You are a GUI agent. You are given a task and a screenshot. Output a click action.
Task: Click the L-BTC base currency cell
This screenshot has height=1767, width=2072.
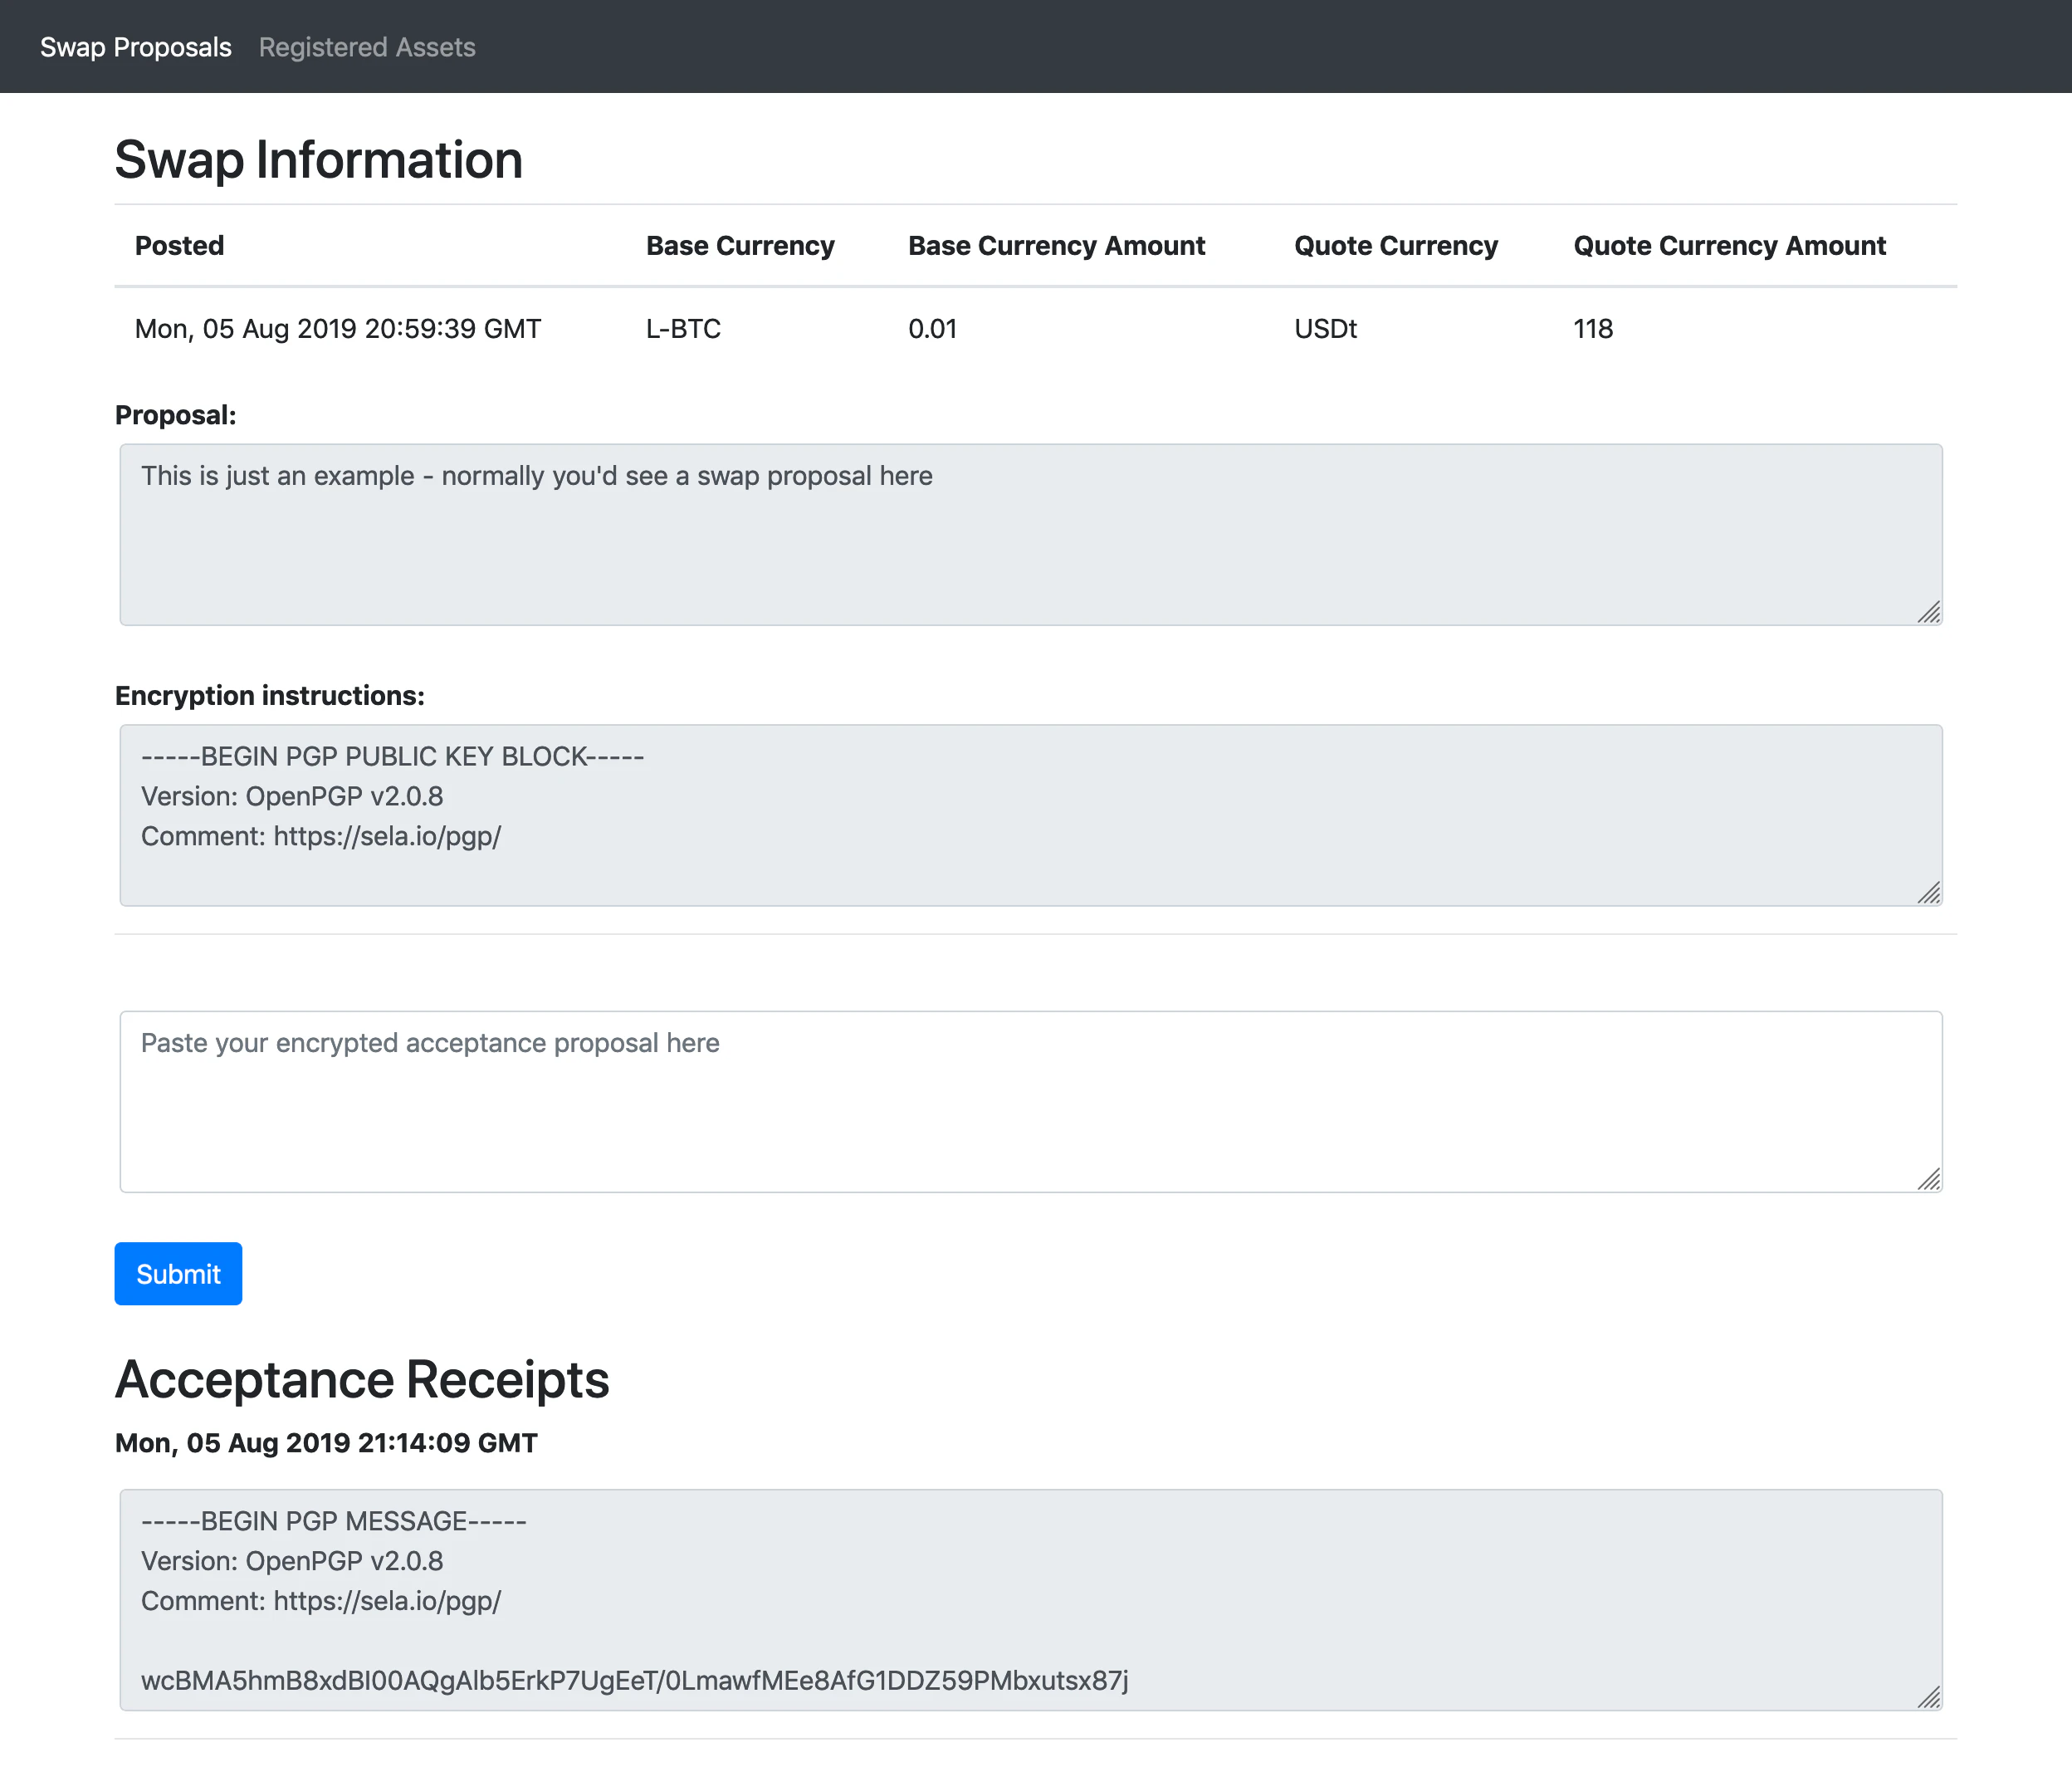pos(683,329)
